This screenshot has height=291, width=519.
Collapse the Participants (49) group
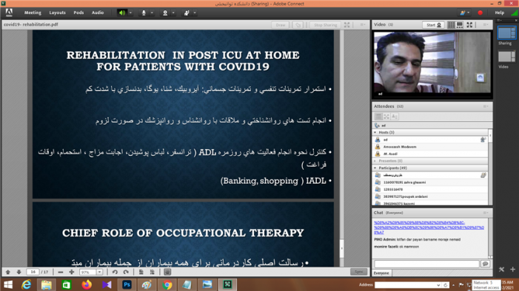[x=375, y=168]
